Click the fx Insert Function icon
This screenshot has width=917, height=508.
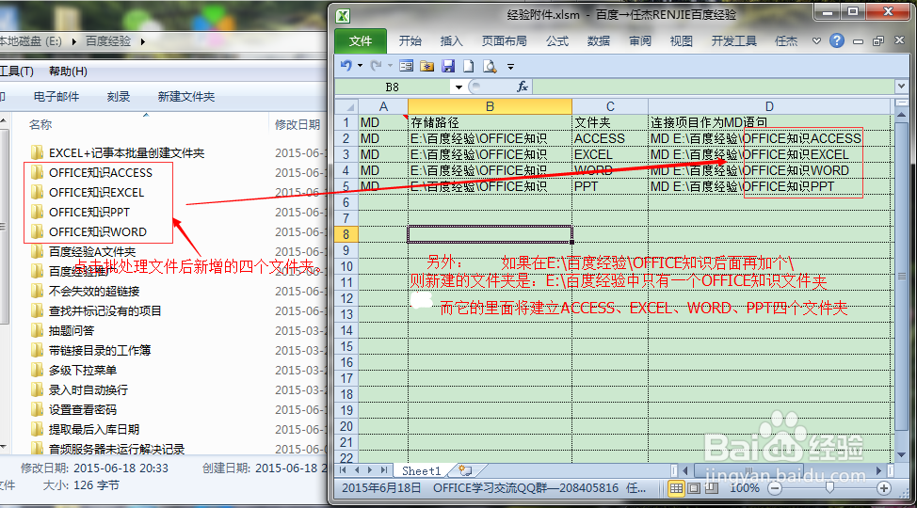(523, 87)
